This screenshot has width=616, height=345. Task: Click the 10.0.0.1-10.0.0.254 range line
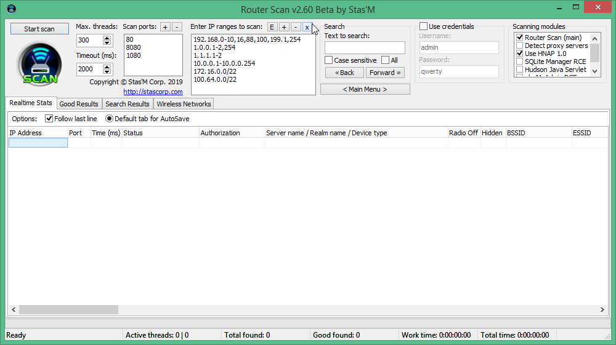click(224, 63)
